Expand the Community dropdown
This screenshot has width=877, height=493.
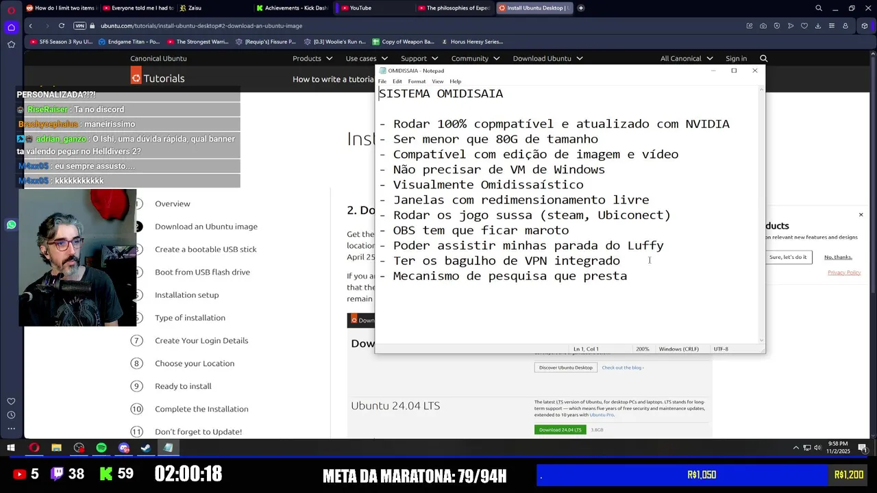click(475, 58)
